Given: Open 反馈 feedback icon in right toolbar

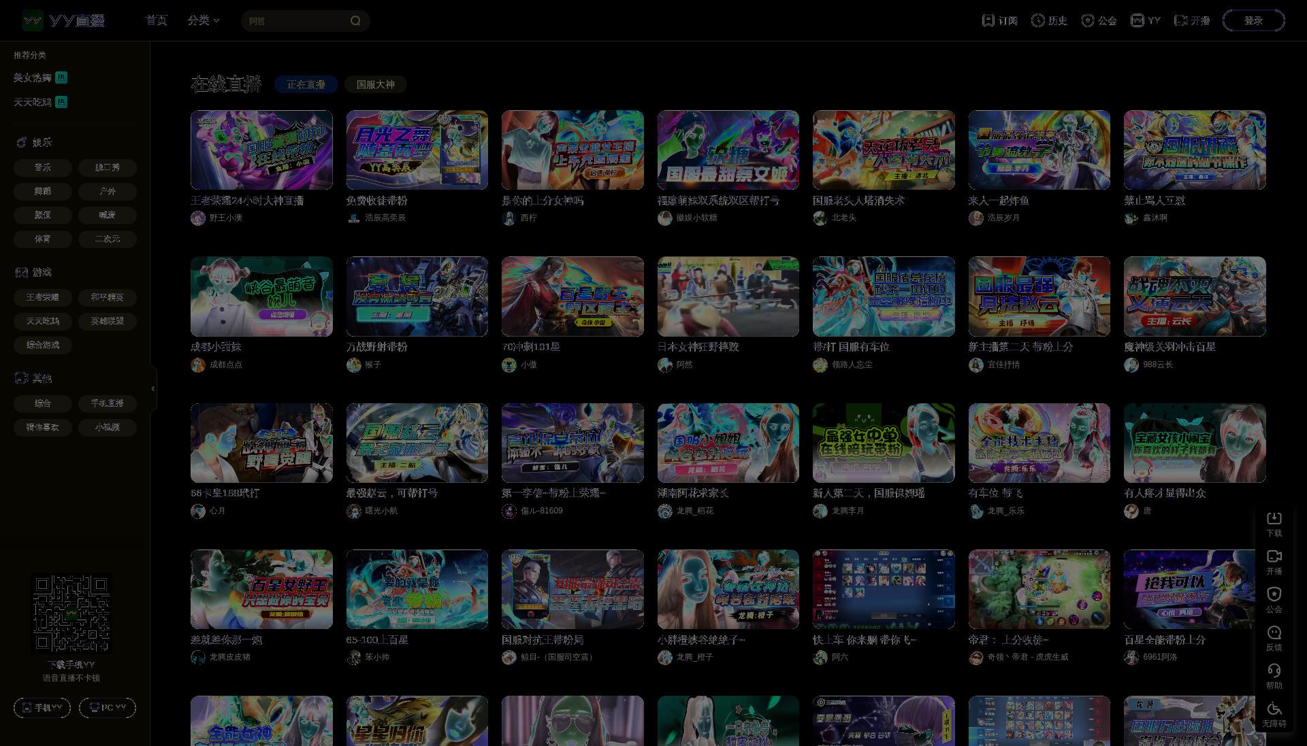Looking at the screenshot, I should click(x=1274, y=632).
